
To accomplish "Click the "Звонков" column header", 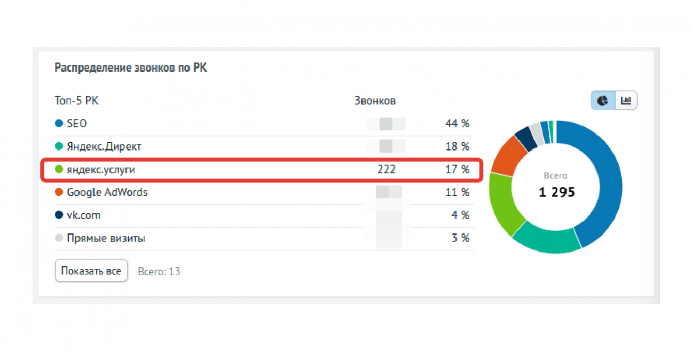I will coord(375,101).
